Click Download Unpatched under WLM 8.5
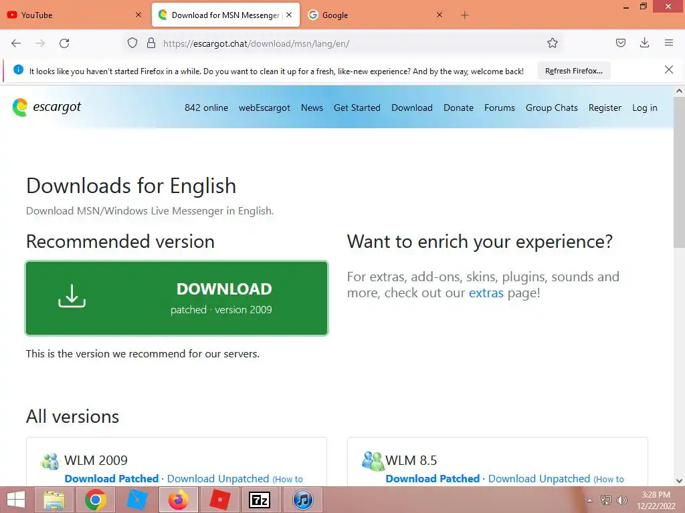The height and width of the screenshot is (513, 685). (539, 478)
